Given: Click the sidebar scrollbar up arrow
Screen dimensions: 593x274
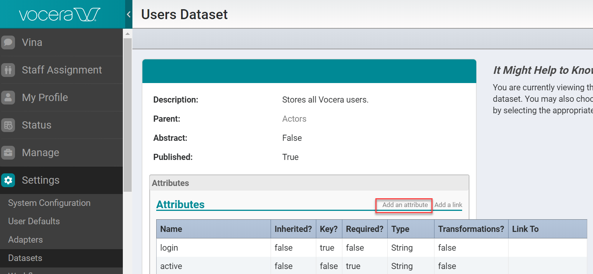Looking at the screenshot, I should coord(127,33).
